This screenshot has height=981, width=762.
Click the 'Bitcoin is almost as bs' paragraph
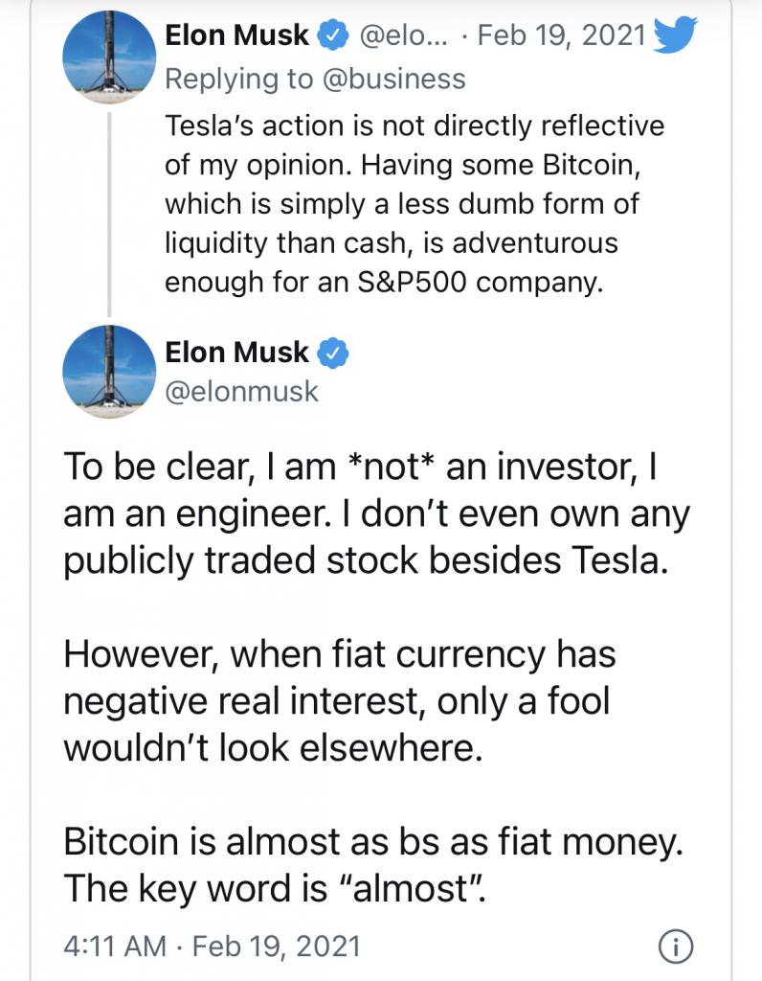373,865
